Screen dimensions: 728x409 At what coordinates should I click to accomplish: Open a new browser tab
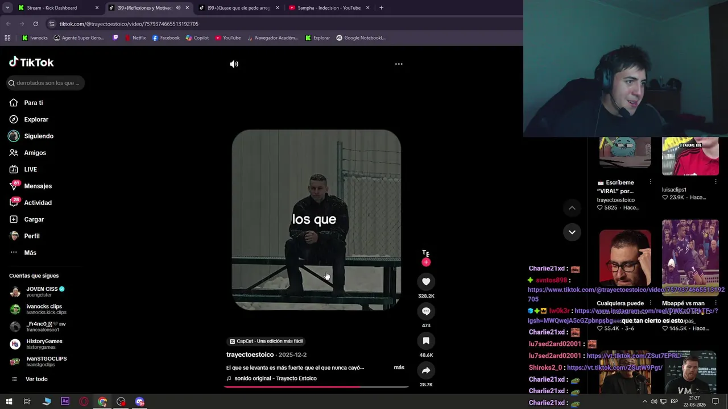coord(381,8)
